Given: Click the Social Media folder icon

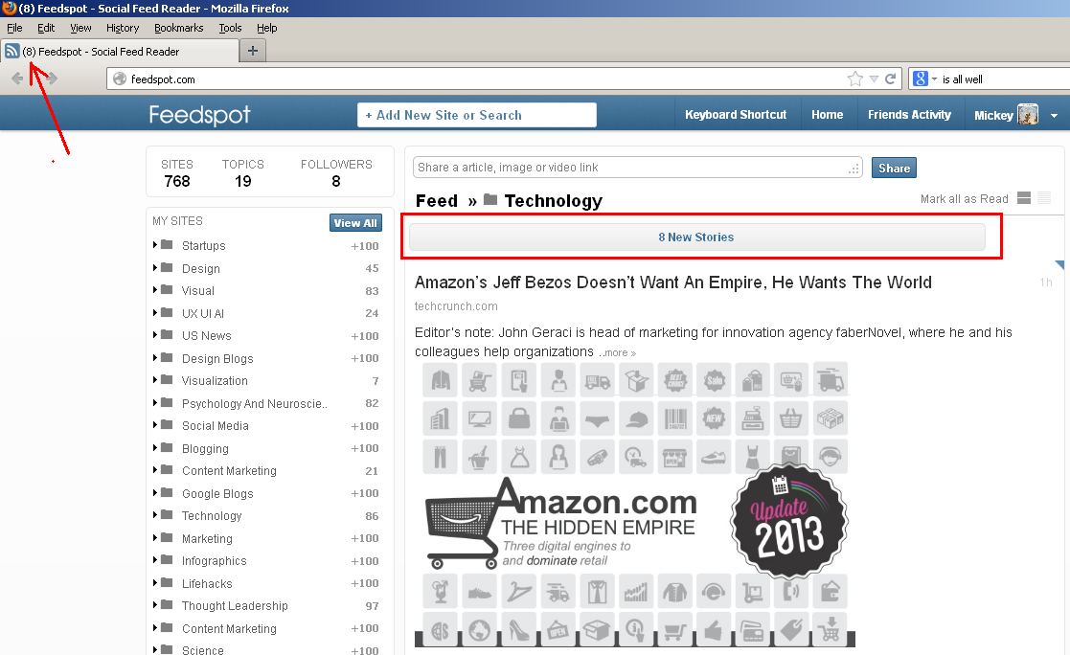Looking at the screenshot, I should (167, 425).
